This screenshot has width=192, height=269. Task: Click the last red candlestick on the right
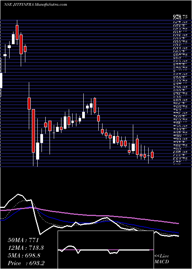[152, 155]
